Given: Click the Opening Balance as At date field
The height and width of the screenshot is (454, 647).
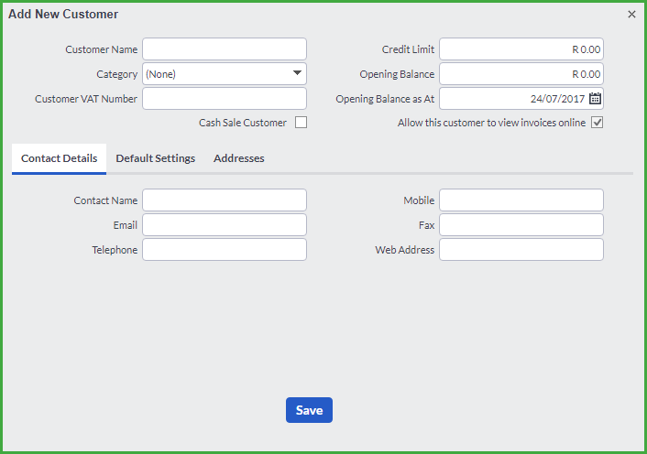Looking at the screenshot, I should coord(514,99).
